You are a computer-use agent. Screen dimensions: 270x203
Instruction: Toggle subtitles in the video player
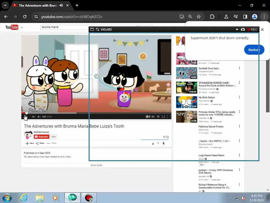[153, 117]
